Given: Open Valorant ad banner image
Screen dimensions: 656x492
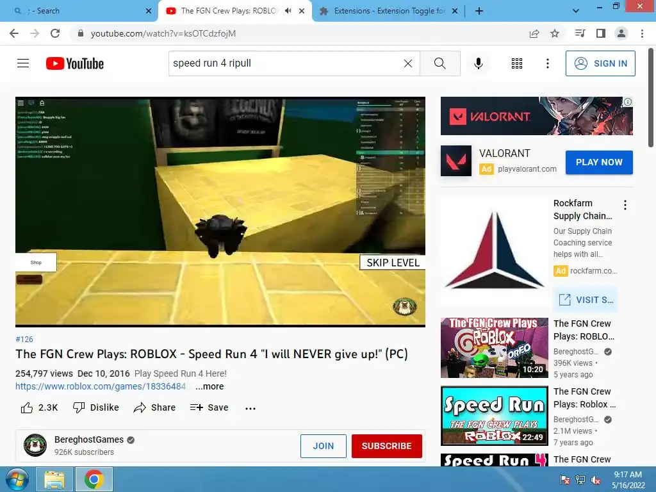Looking at the screenshot, I should point(536,116).
